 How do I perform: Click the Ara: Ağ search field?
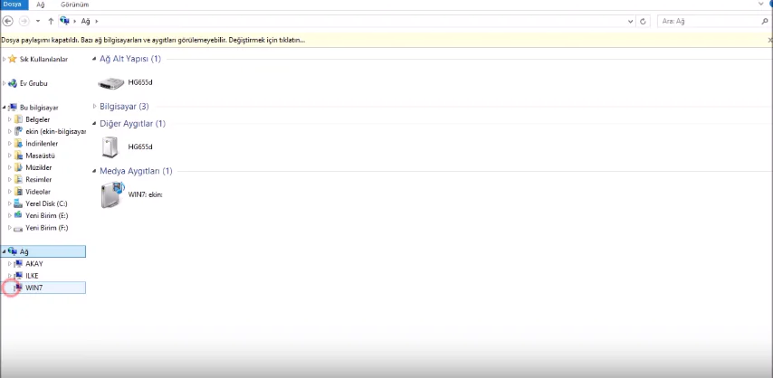coord(708,22)
